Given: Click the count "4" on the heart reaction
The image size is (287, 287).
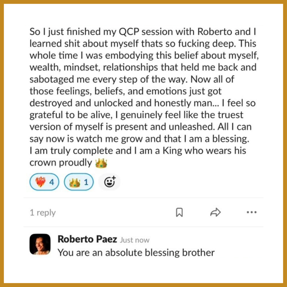Looking at the screenshot, I should pos(52,182).
